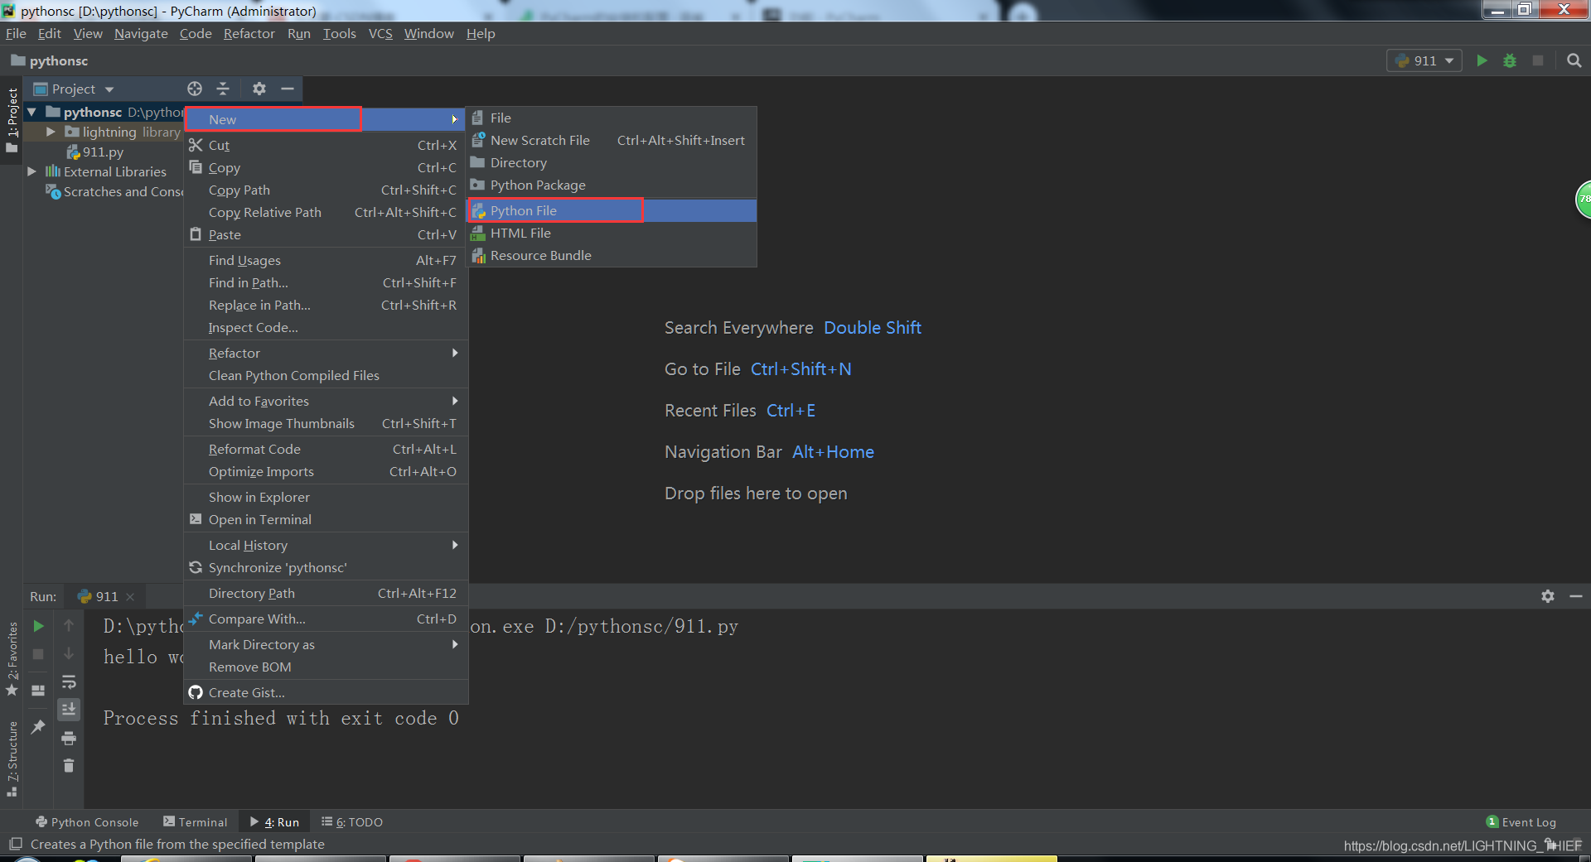Viewport: 1591px width, 862px height.
Task: Close the 911 run tab
Action: (x=130, y=596)
